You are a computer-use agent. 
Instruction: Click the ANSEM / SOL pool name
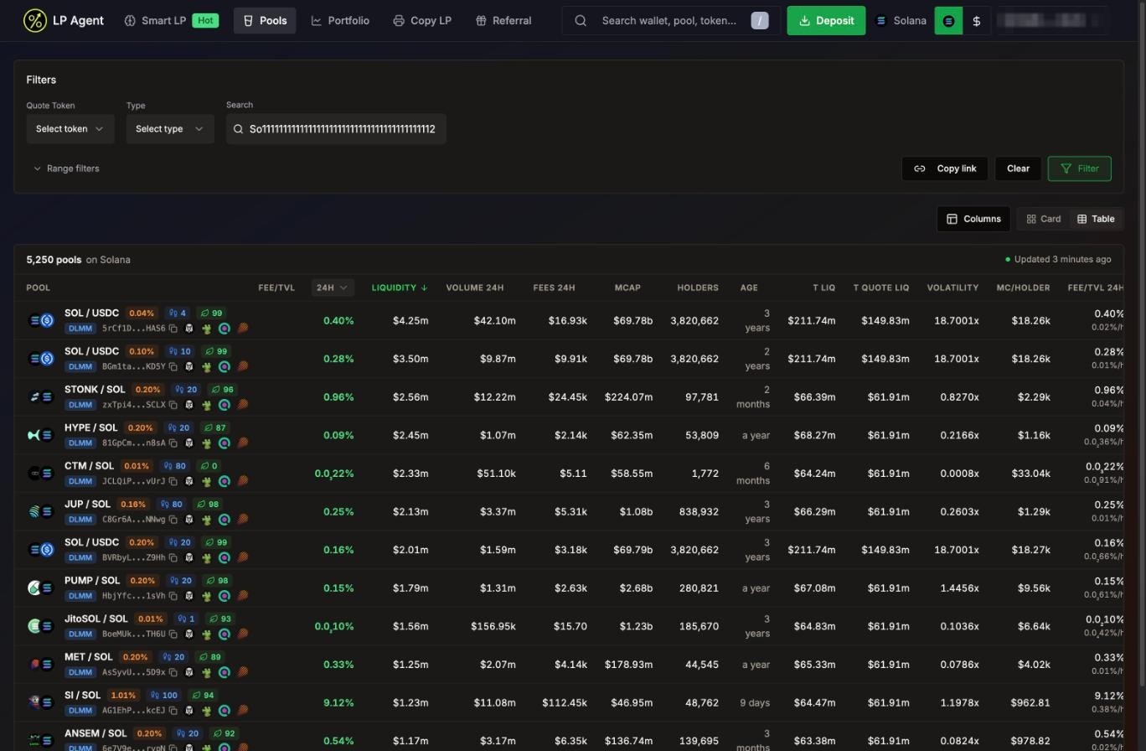[x=95, y=733]
